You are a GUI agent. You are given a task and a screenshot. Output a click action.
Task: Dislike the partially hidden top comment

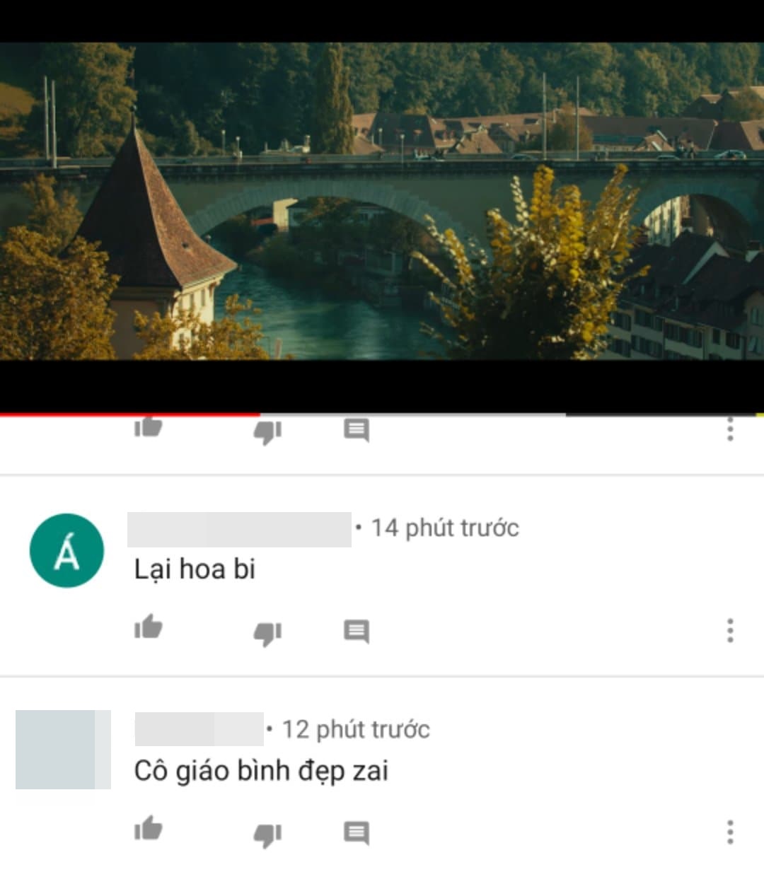(x=268, y=431)
